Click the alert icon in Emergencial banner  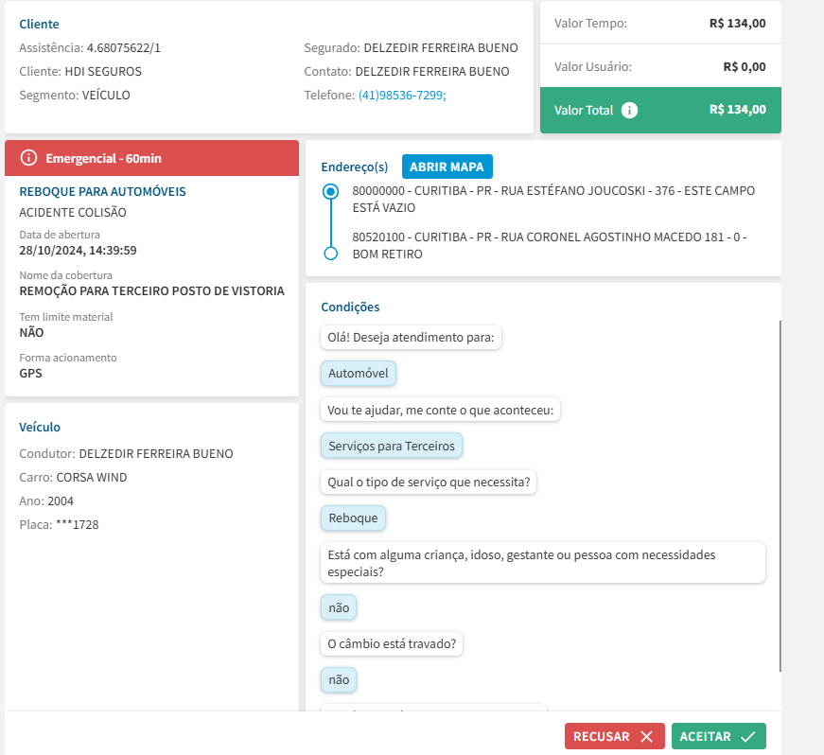pos(28,158)
